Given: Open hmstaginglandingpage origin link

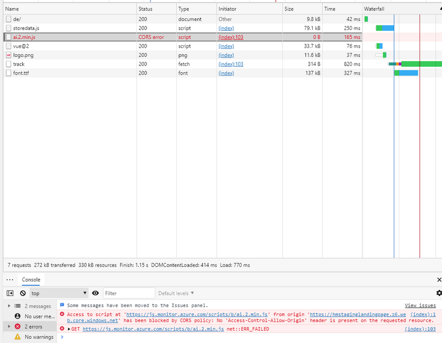Looking at the screenshot, I should coord(357,314).
